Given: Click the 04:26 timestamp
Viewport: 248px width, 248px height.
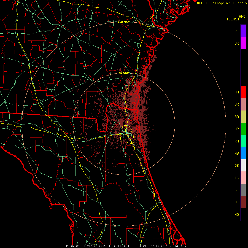Looking at the screenshot, I should [179, 246].
